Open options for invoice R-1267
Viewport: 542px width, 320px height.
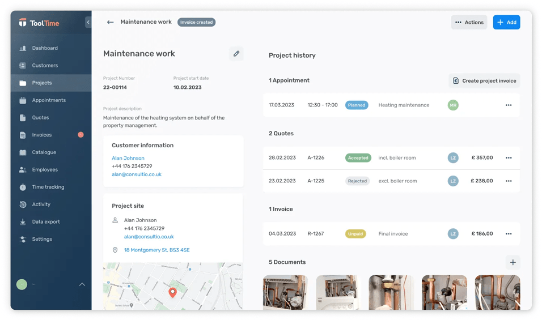click(x=509, y=234)
